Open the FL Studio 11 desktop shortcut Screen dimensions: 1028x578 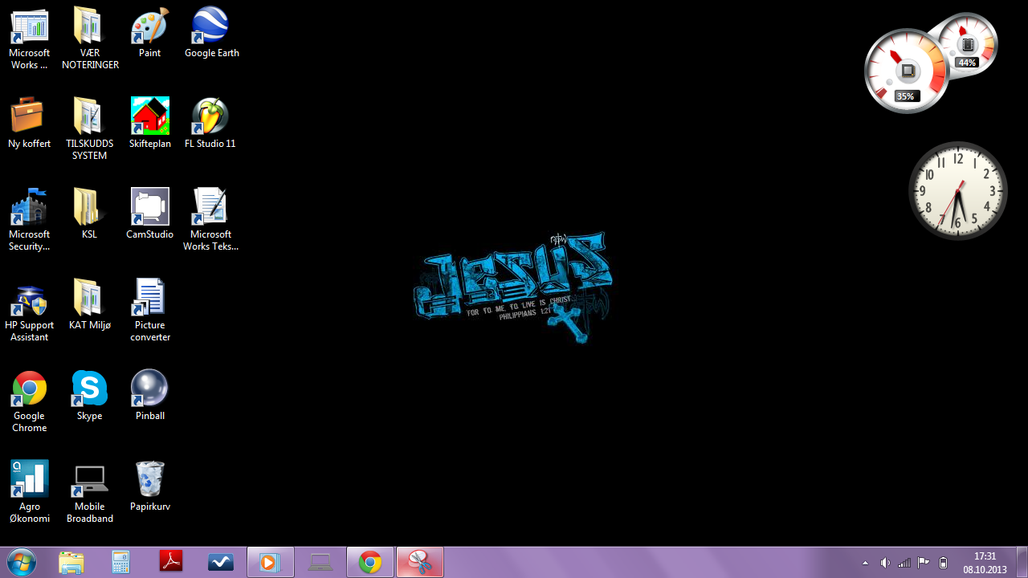210,118
